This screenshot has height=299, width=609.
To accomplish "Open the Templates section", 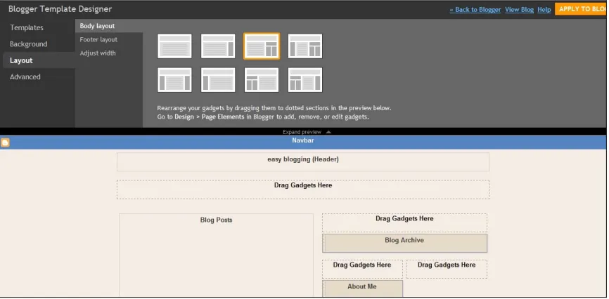I will coord(27,27).
